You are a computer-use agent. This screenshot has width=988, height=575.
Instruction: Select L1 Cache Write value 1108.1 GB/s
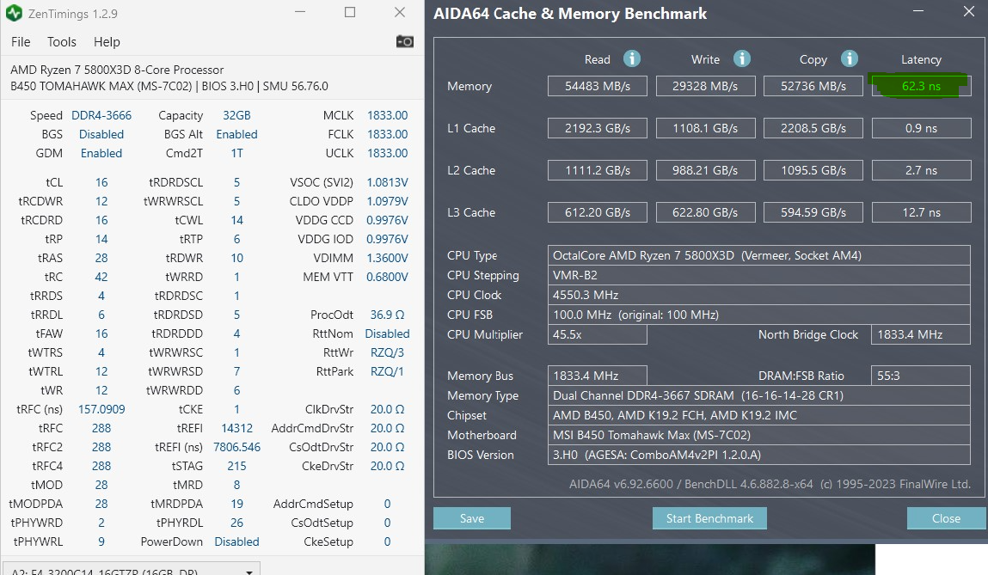click(x=705, y=128)
